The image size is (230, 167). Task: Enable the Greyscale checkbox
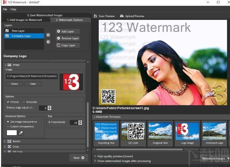[24, 102]
